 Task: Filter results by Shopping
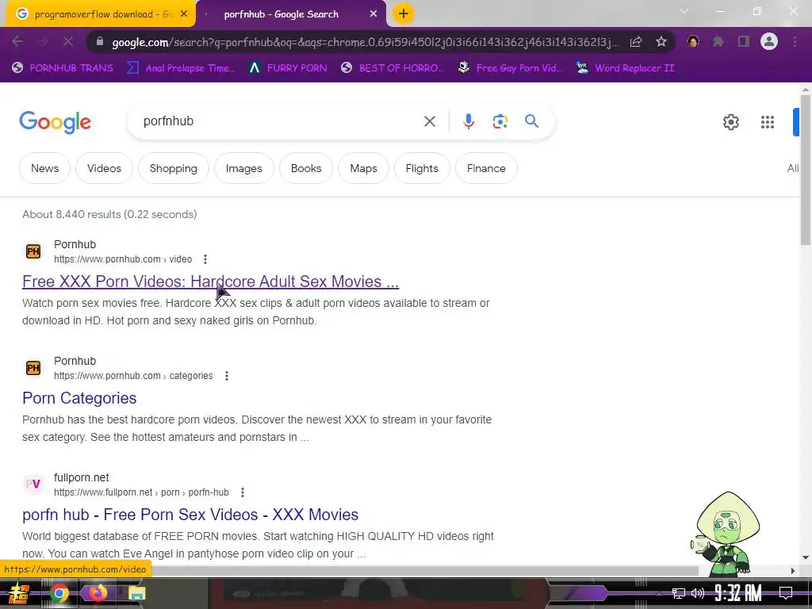[x=174, y=168]
